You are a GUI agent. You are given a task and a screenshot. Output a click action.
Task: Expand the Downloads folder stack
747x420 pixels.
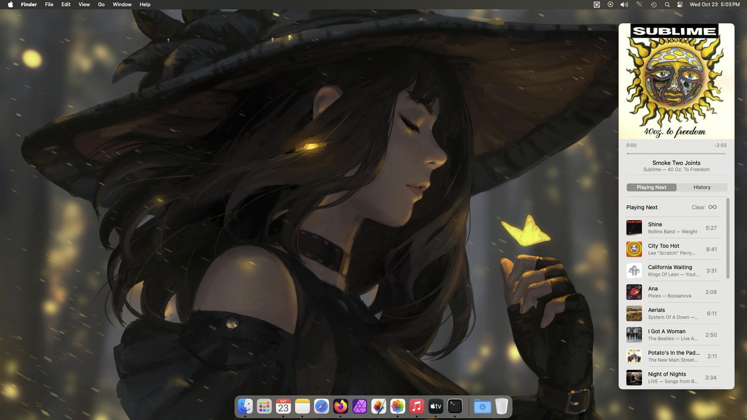(x=482, y=407)
